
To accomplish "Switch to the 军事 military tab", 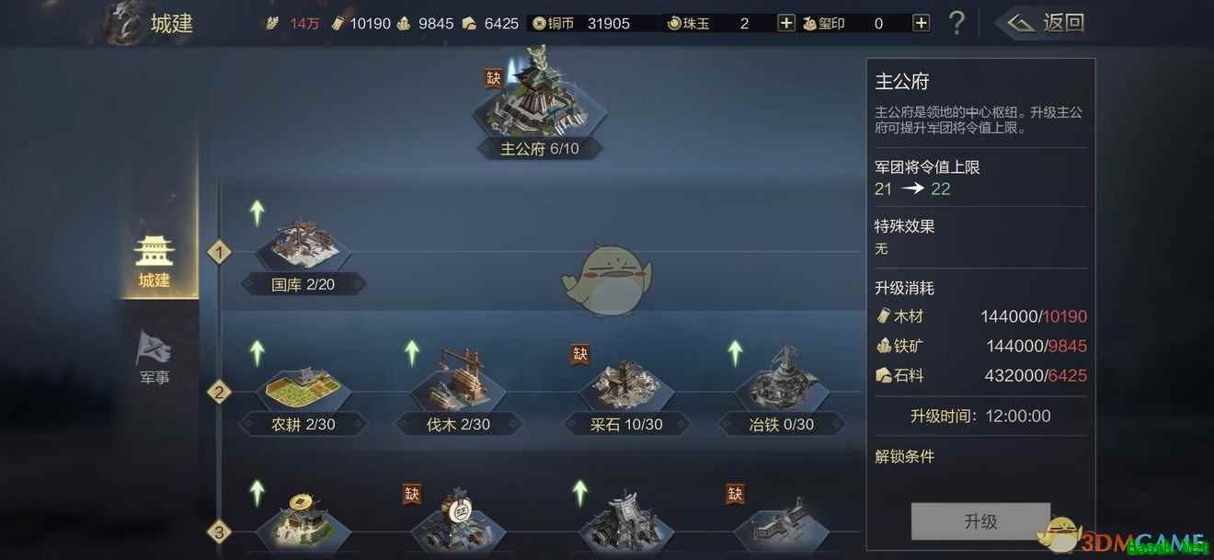I will pos(154,357).
